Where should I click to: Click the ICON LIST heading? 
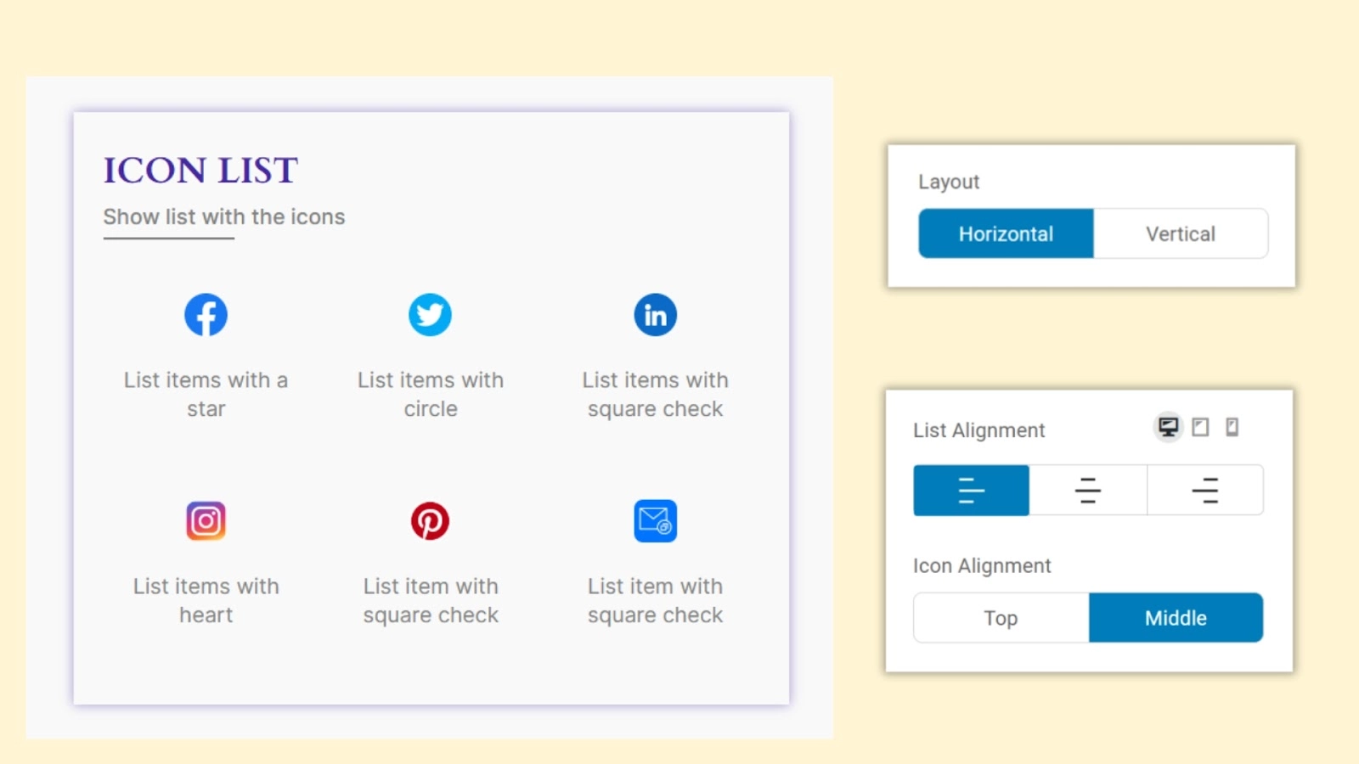click(x=200, y=170)
